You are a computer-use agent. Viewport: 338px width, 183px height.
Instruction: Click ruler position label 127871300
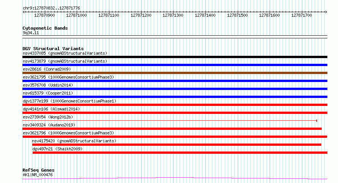click(173, 15)
